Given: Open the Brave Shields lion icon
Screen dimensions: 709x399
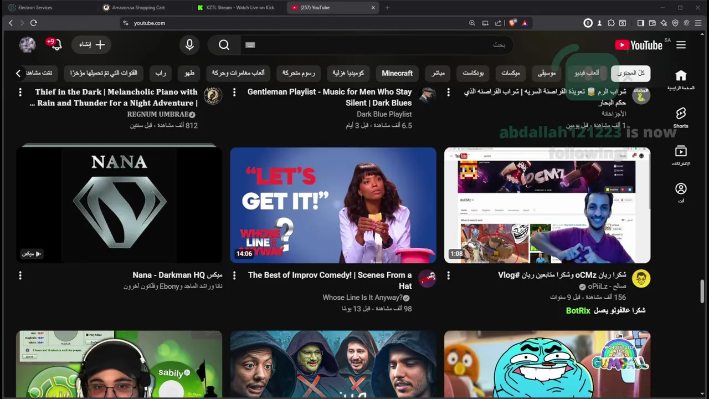Looking at the screenshot, I should 512,23.
